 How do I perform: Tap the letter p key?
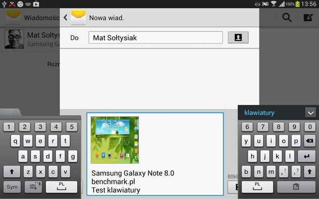296,140
